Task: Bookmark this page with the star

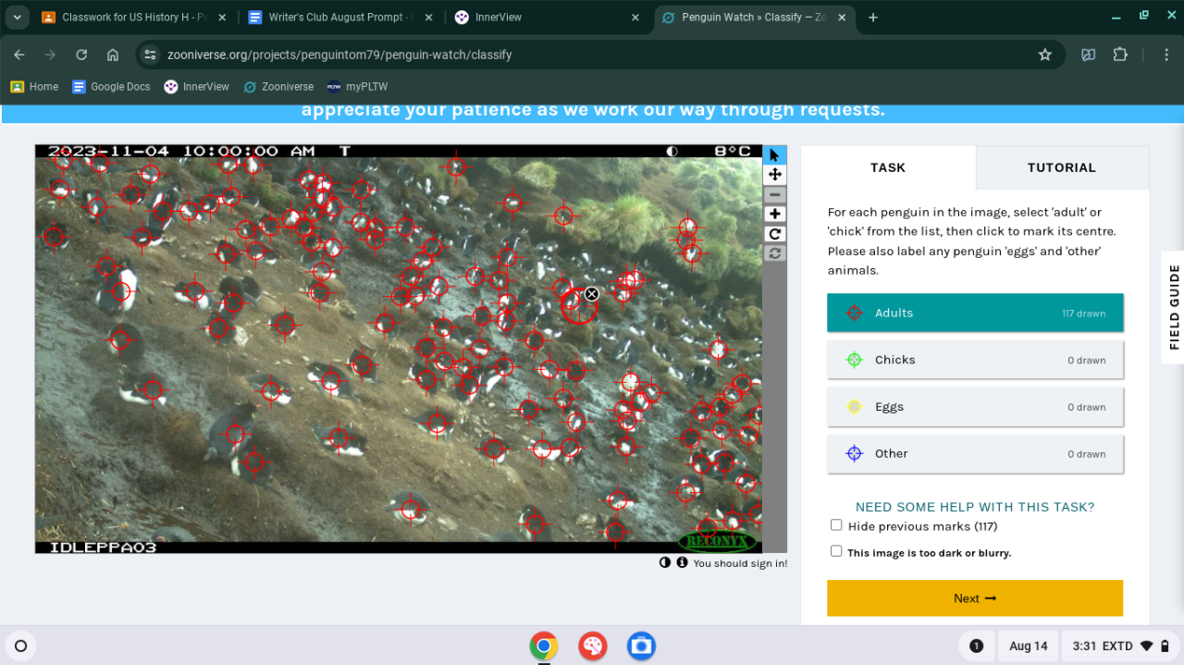Action: [x=1045, y=55]
